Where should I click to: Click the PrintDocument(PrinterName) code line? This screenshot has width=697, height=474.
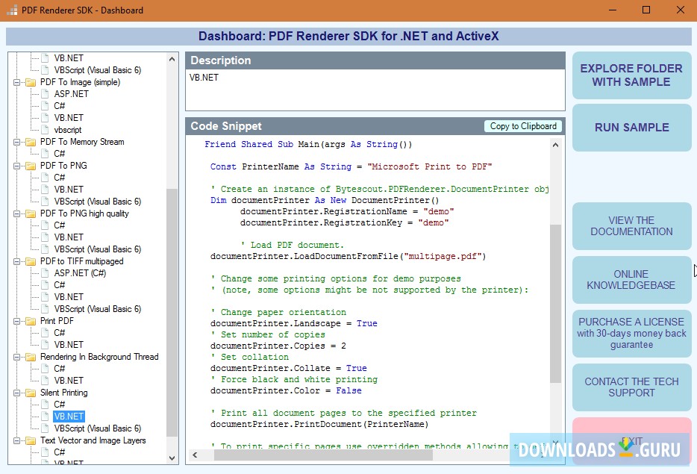[x=319, y=425]
